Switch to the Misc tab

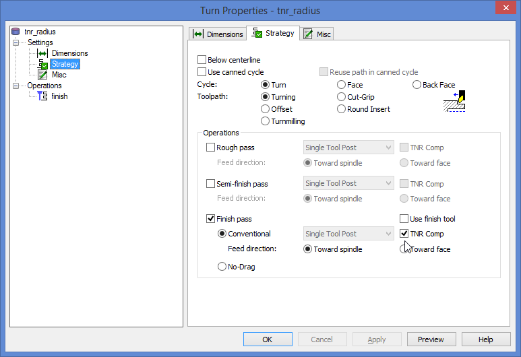(x=317, y=34)
